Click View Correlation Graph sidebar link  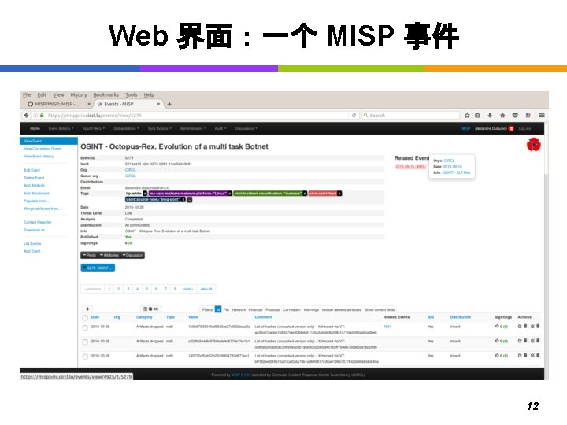pyautogui.click(x=43, y=149)
